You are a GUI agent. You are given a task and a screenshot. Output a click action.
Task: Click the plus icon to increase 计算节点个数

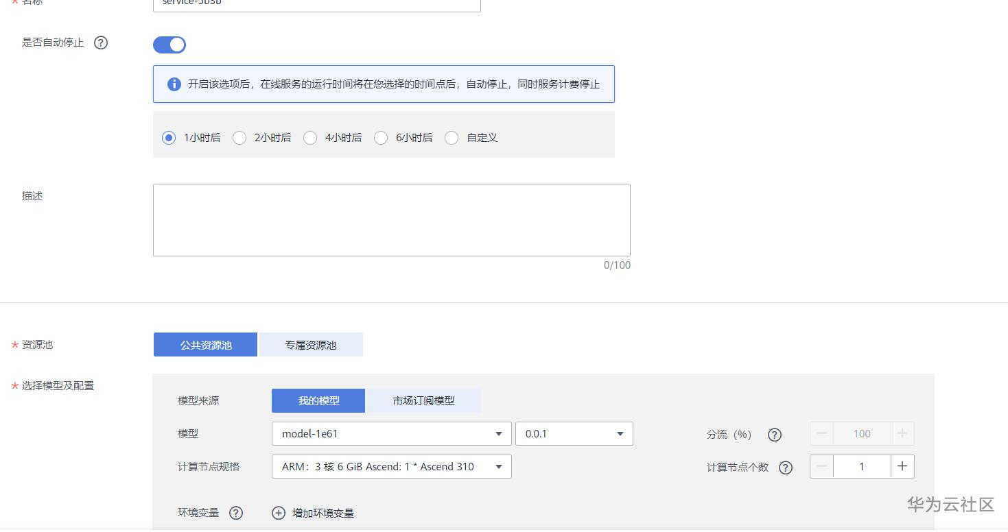point(902,466)
